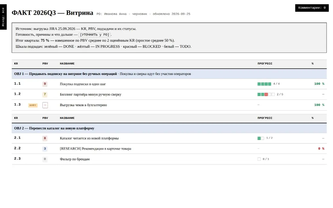Open the Комментарии: 0 button

point(312,8)
